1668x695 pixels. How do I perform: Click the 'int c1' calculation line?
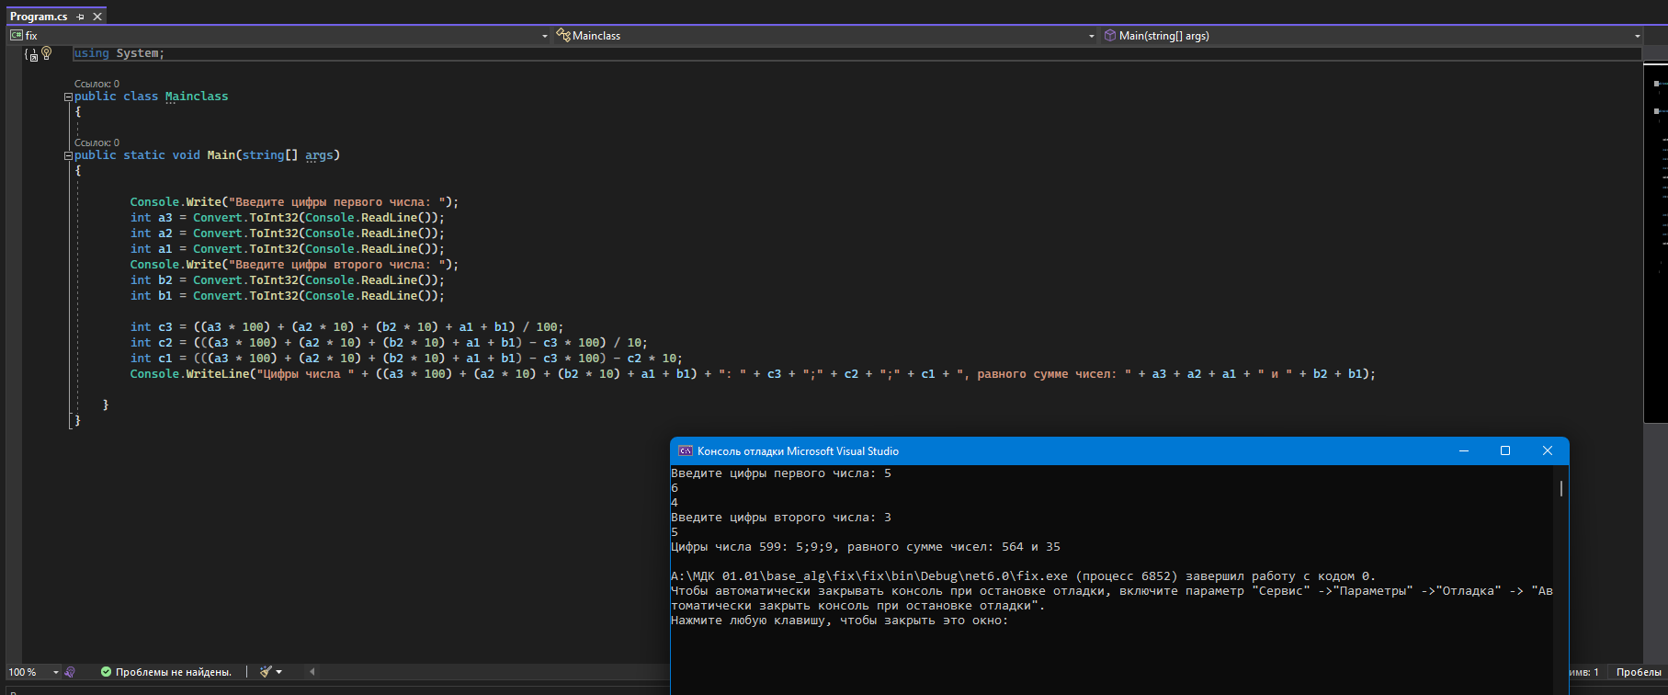tap(407, 359)
